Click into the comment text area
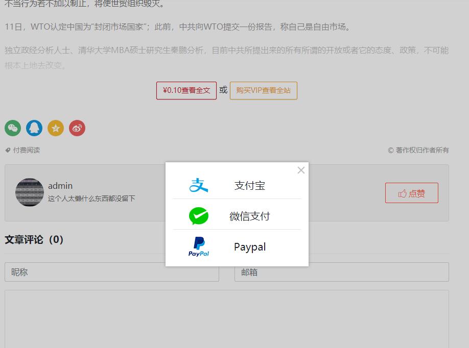The image size is (469, 348). coord(227,319)
